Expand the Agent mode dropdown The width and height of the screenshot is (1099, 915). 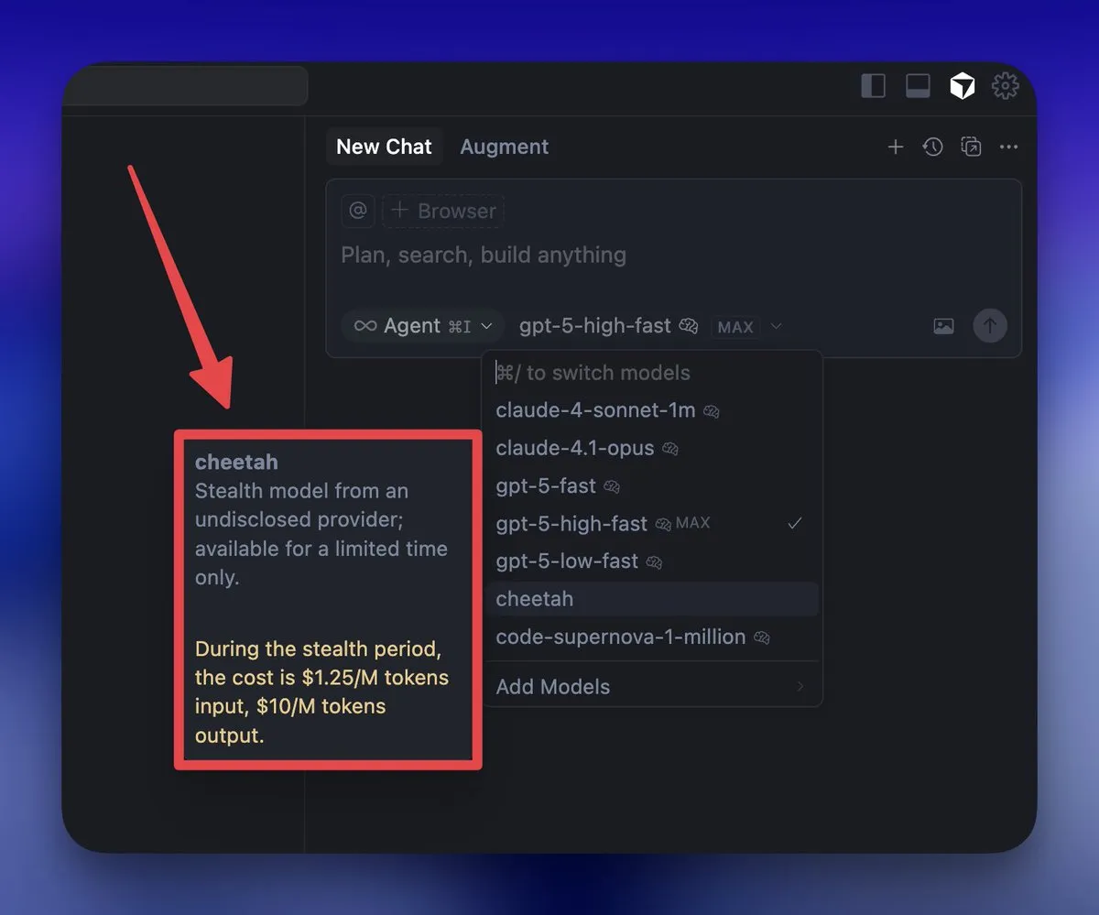pyautogui.click(x=422, y=326)
